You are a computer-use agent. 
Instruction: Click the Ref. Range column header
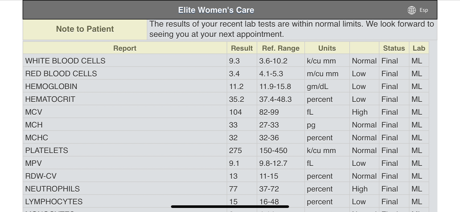(x=281, y=48)
